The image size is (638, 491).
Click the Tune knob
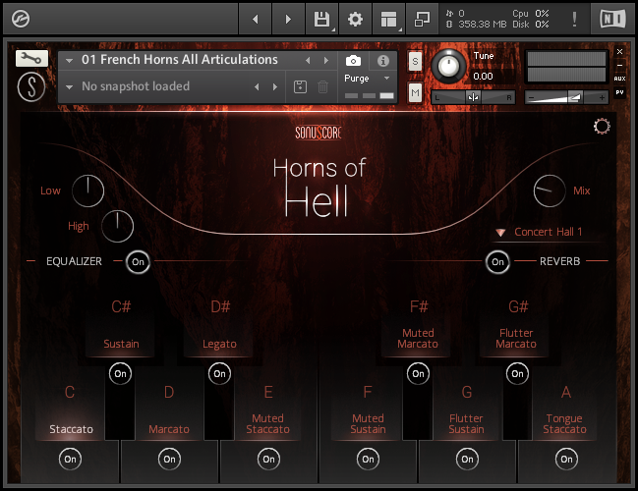(449, 66)
